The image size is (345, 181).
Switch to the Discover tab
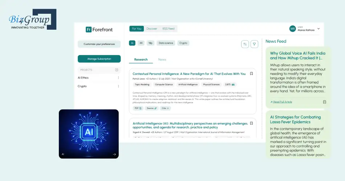[152, 29]
